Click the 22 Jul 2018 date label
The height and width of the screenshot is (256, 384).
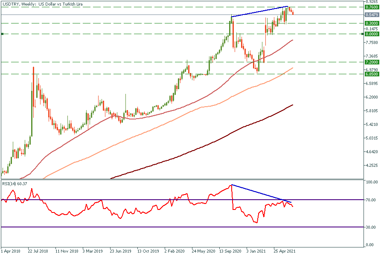pyautogui.click(x=38, y=251)
